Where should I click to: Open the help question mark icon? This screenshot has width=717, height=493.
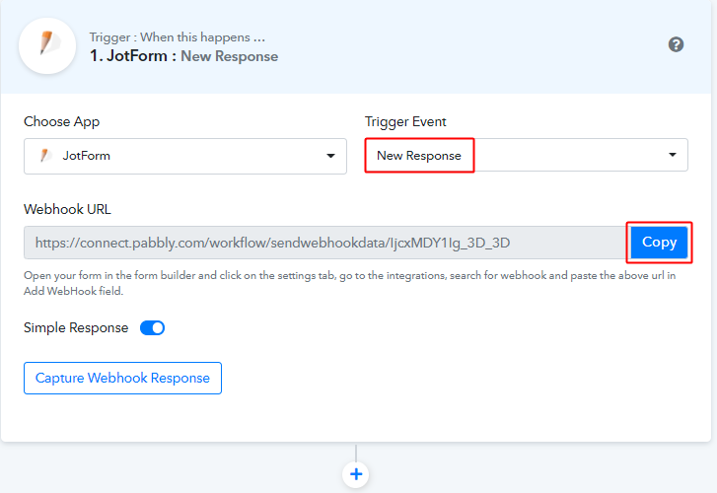(676, 44)
